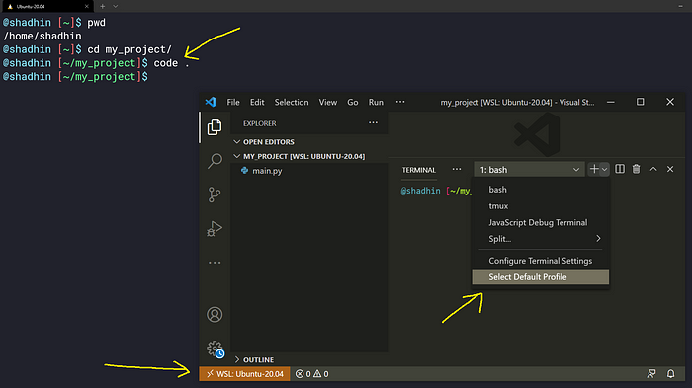
Task: Kill the terminal with trash icon
Action: pos(636,169)
